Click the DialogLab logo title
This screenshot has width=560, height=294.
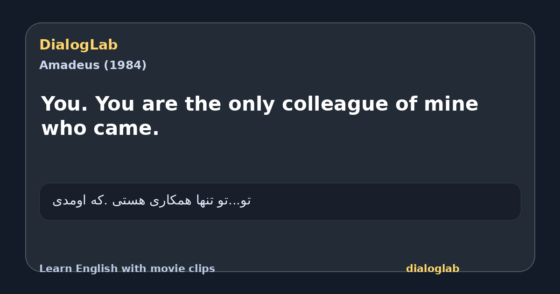tap(78, 45)
